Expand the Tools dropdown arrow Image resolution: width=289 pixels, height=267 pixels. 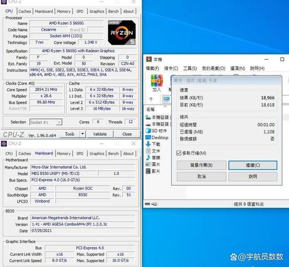(x=83, y=134)
